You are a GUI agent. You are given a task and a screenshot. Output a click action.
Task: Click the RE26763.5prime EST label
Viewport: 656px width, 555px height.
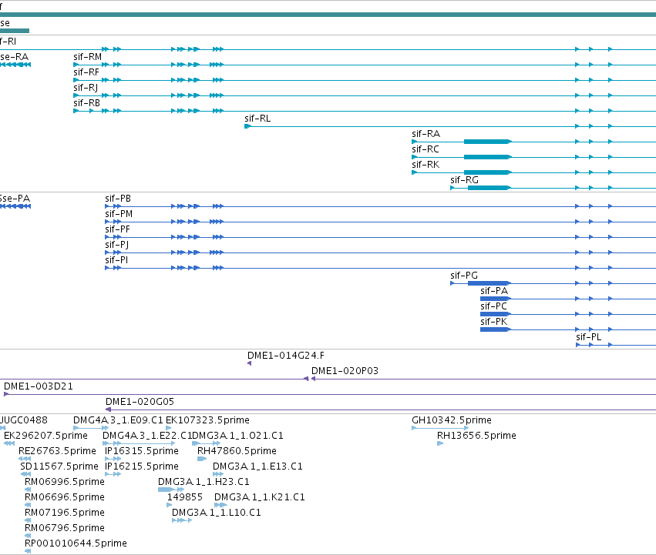pyautogui.click(x=57, y=451)
